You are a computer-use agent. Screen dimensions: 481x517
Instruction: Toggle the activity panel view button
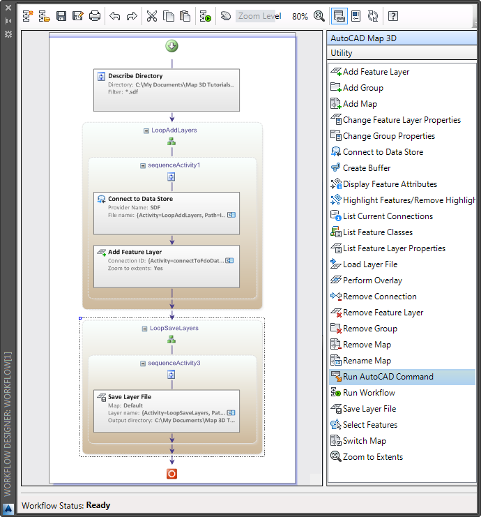[x=339, y=16]
